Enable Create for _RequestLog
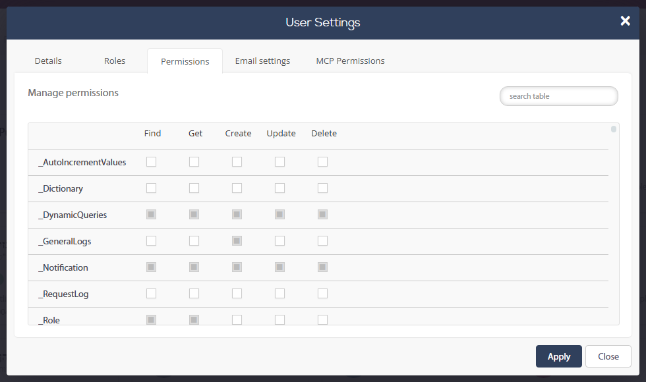646x382 pixels. click(237, 294)
